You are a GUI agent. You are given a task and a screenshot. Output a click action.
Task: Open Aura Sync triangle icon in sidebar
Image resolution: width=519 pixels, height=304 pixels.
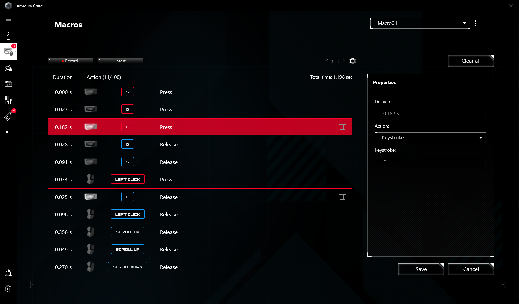8,68
